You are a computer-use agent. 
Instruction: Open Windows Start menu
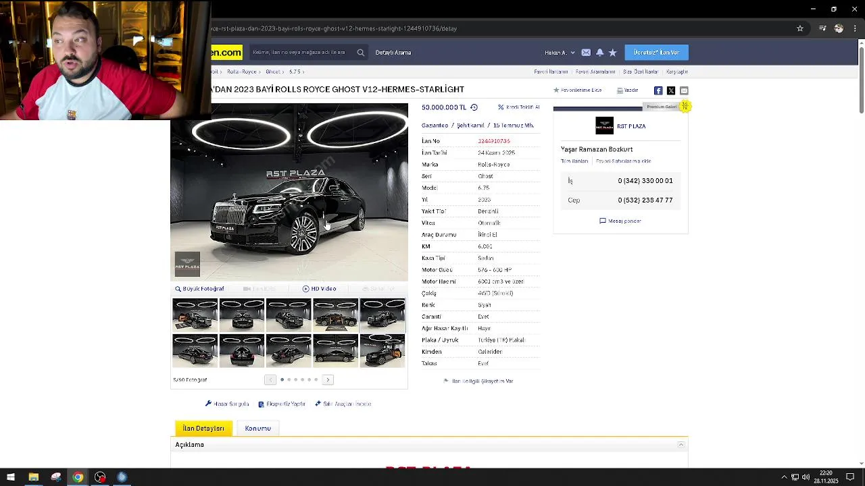tap(11, 477)
